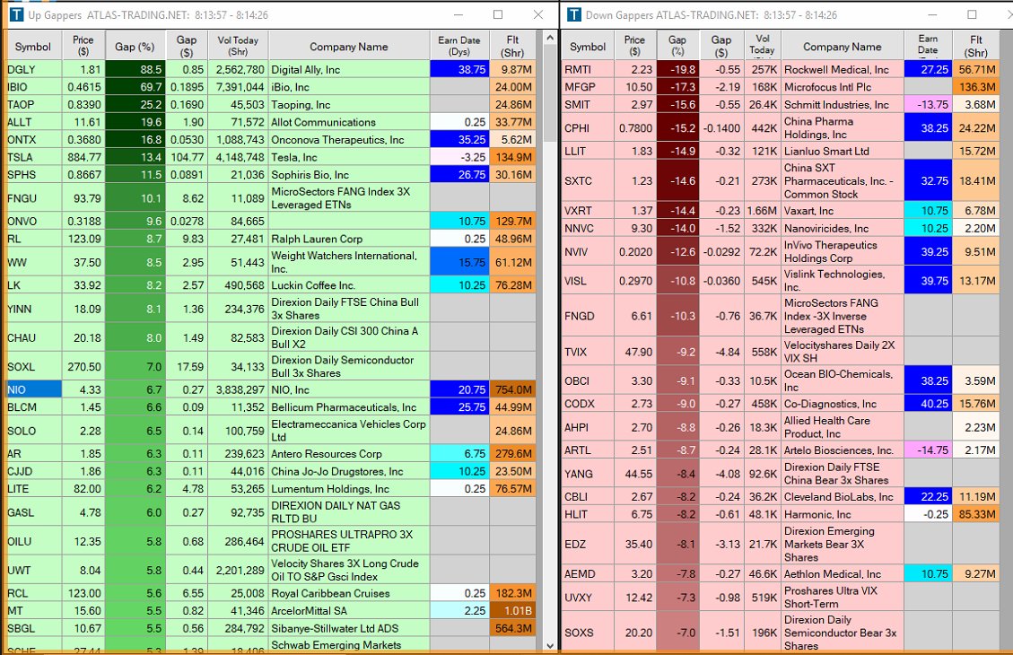1013x655 pixels.
Task: Click ArcelorMittal SA float 1.01B
Action: pyautogui.click(x=513, y=610)
